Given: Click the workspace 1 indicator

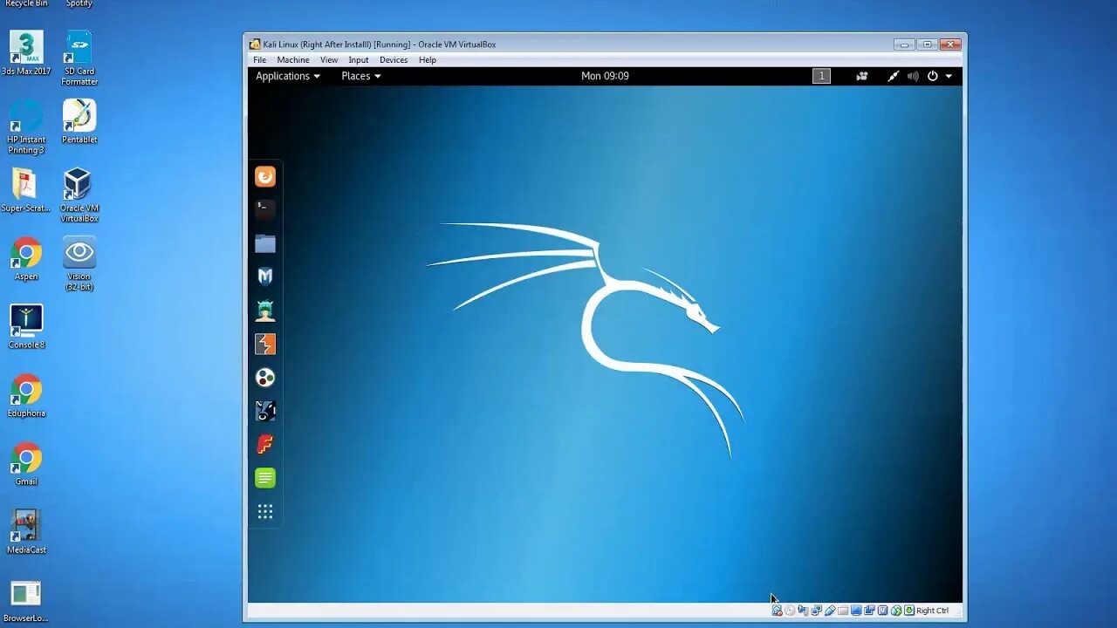Looking at the screenshot, I should [821, 76].
